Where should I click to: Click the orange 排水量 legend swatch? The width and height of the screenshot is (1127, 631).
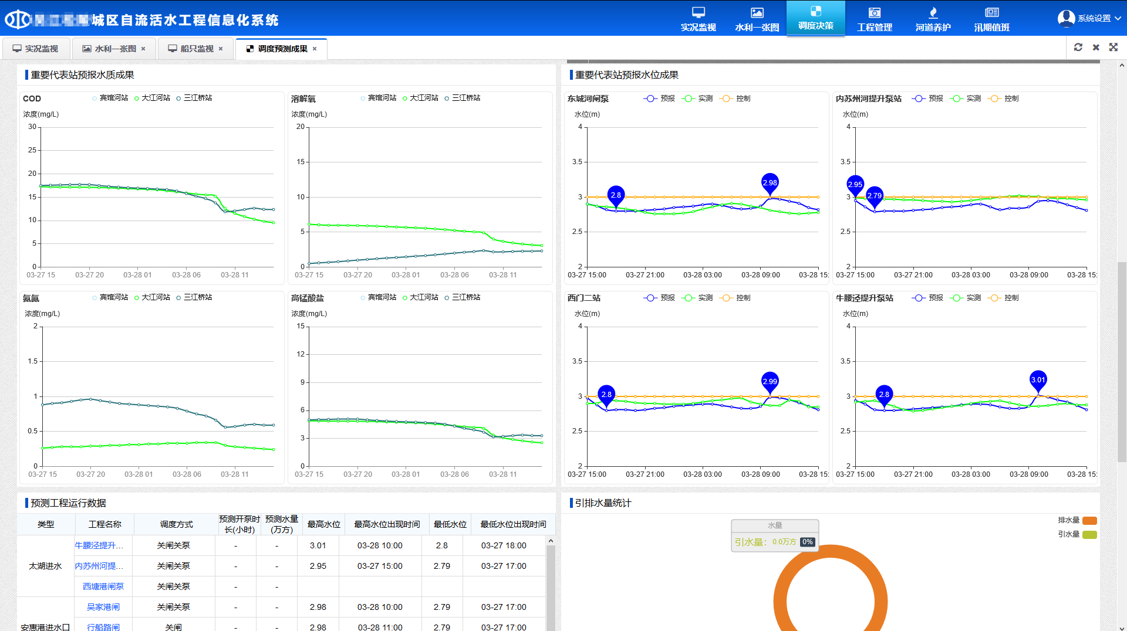pyautogui.click(x=1089, y=521)
